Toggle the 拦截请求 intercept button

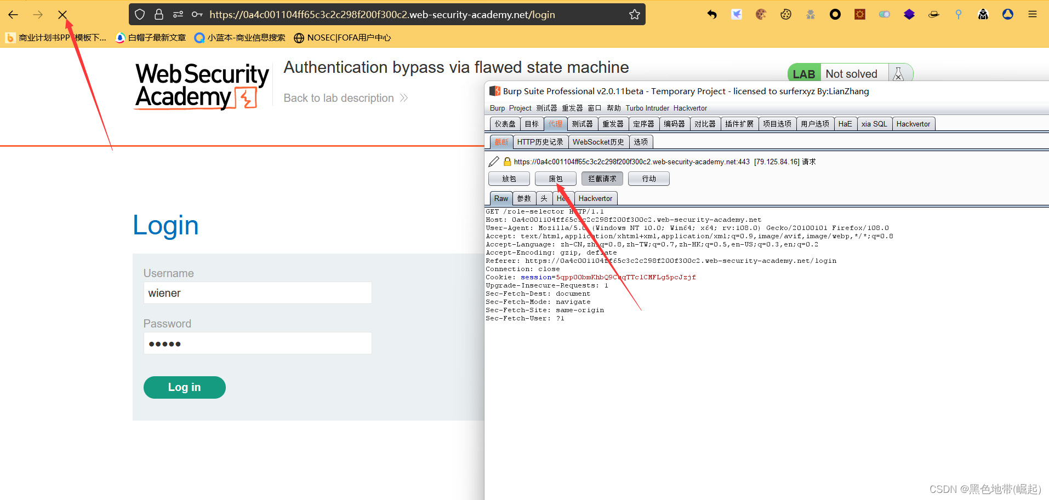(602, 179)
